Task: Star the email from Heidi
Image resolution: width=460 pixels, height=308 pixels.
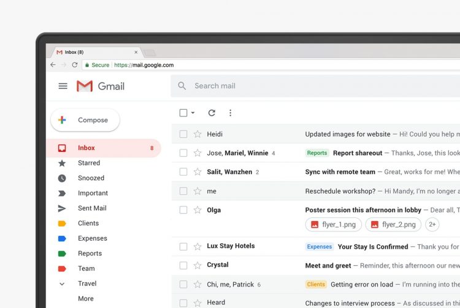Action: [x=197, y=134]
